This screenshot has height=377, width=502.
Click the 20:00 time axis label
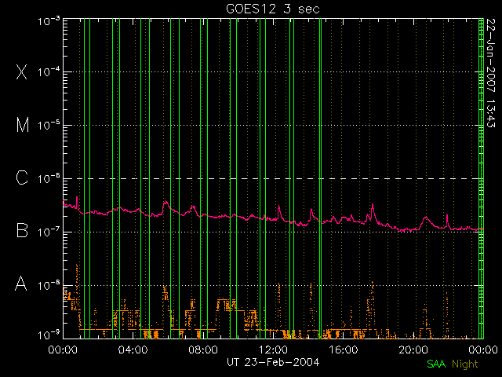413,350
